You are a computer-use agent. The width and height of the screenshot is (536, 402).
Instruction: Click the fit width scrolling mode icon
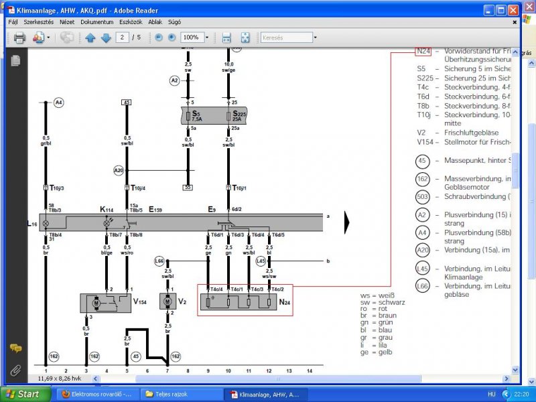coord(226,38)
